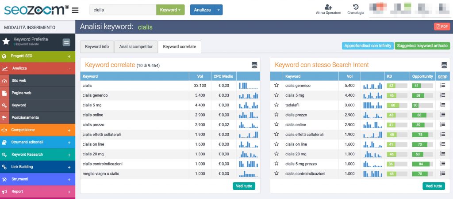Screen dimensions: 453x199
Task: Click Vedi tutte under Search Intent panel
Action: click(x=434, y=186)
